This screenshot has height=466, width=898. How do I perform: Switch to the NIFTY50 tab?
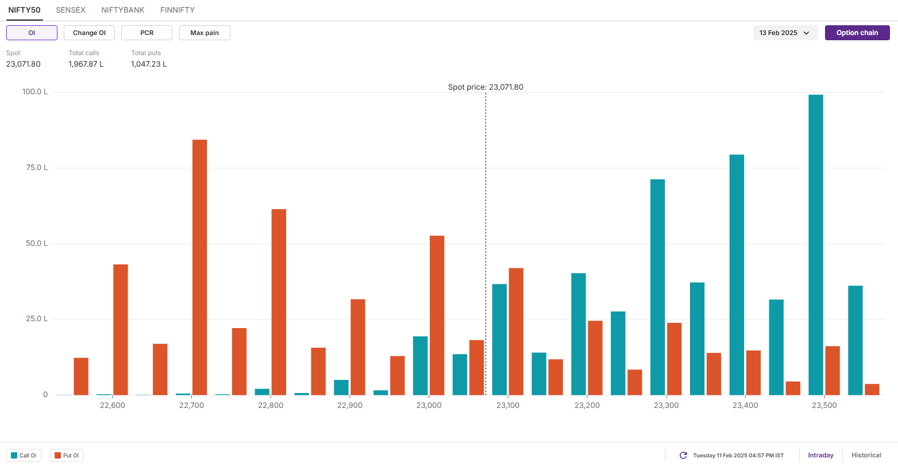pos(24,10)
